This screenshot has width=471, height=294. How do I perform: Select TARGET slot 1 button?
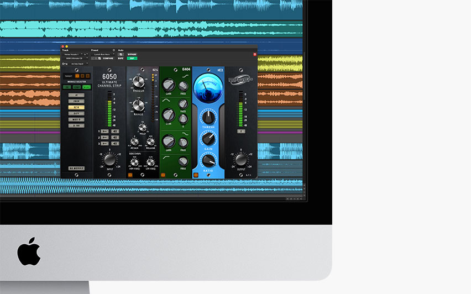(77, 76)
